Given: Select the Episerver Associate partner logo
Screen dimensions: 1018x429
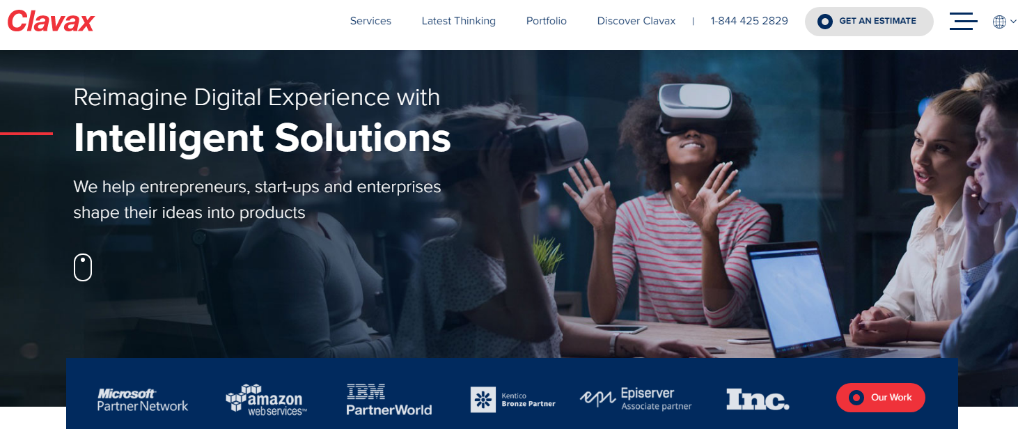Looking at the screenshot, I should pos(636,399).
